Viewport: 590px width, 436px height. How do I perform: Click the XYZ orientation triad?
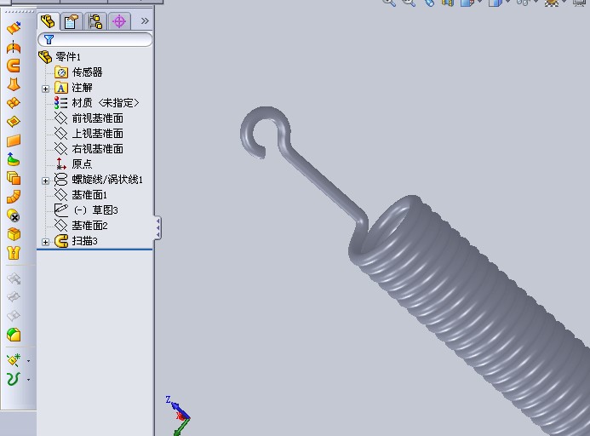(x=180, y=416)
